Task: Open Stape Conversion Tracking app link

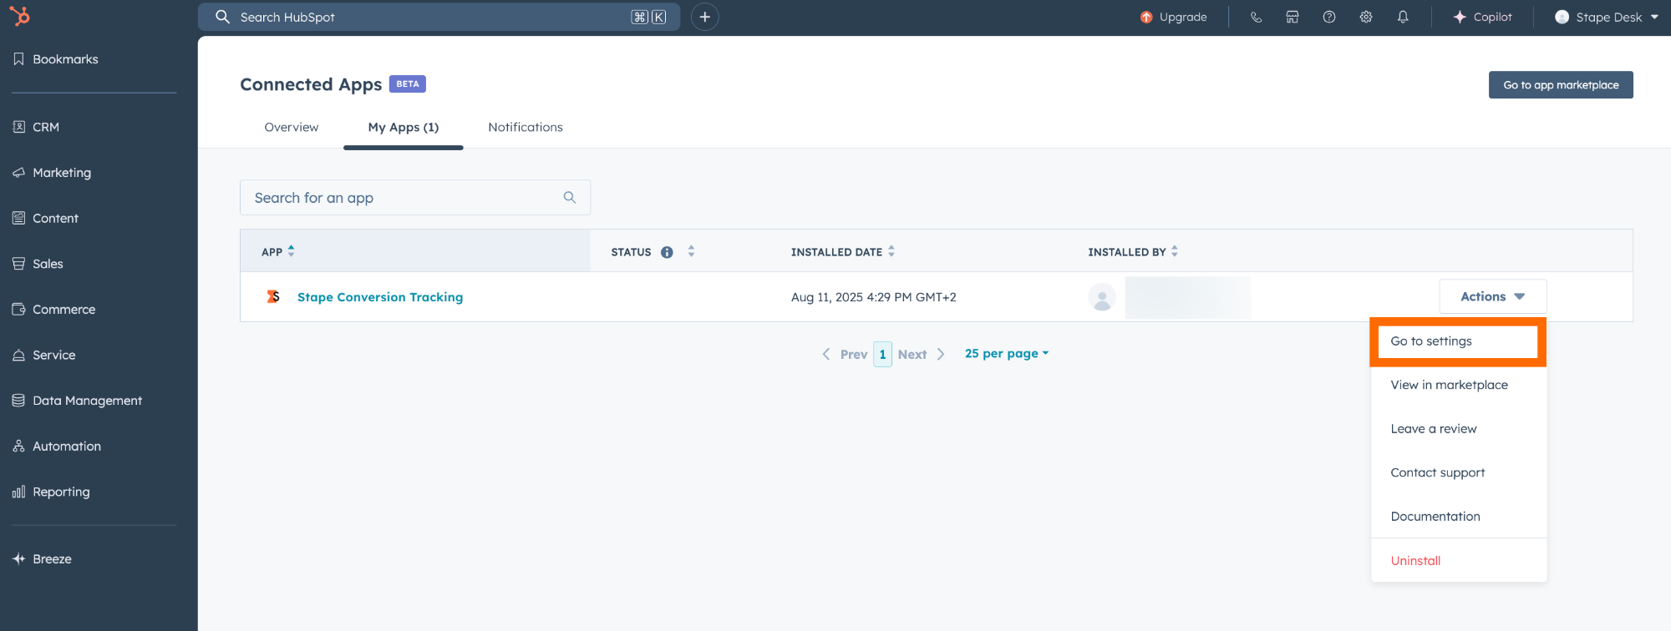Action: 380,297
